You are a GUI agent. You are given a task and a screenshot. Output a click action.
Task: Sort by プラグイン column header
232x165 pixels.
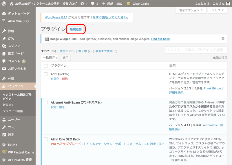click(59, 65)
